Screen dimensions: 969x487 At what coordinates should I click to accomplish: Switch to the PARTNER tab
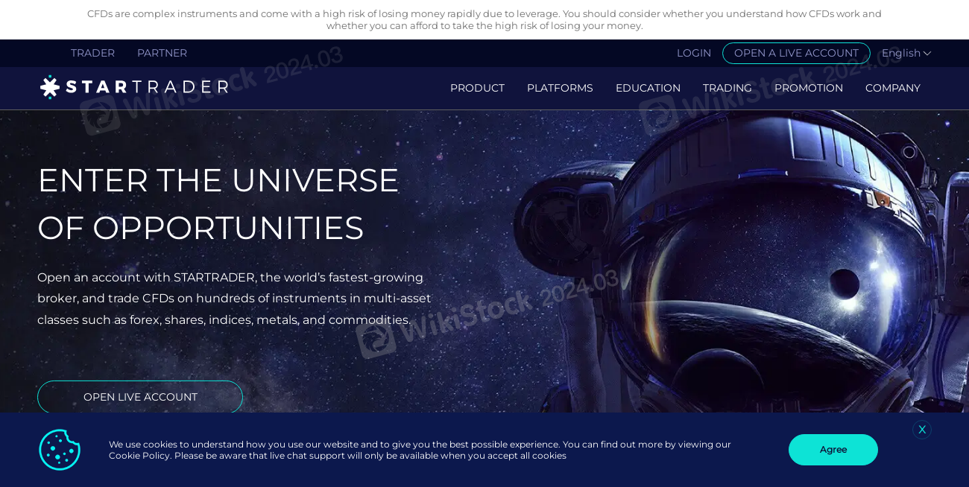pos(162,53)
